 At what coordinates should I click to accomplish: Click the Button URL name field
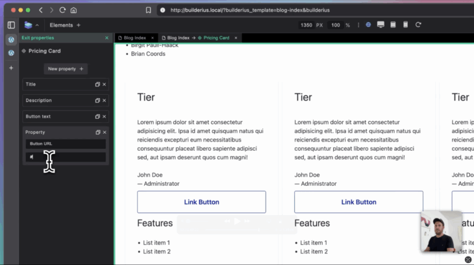65,144
